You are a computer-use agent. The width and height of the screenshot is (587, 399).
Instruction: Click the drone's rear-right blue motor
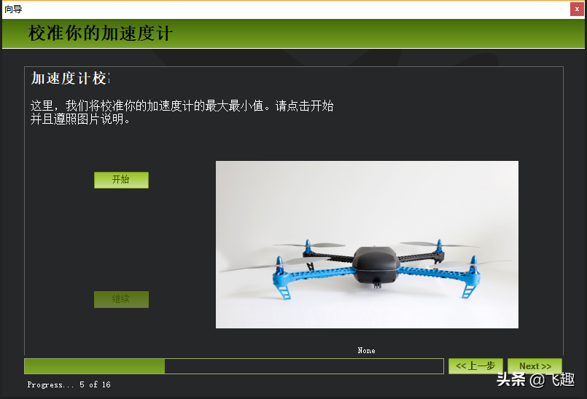(x=440, y=246)
